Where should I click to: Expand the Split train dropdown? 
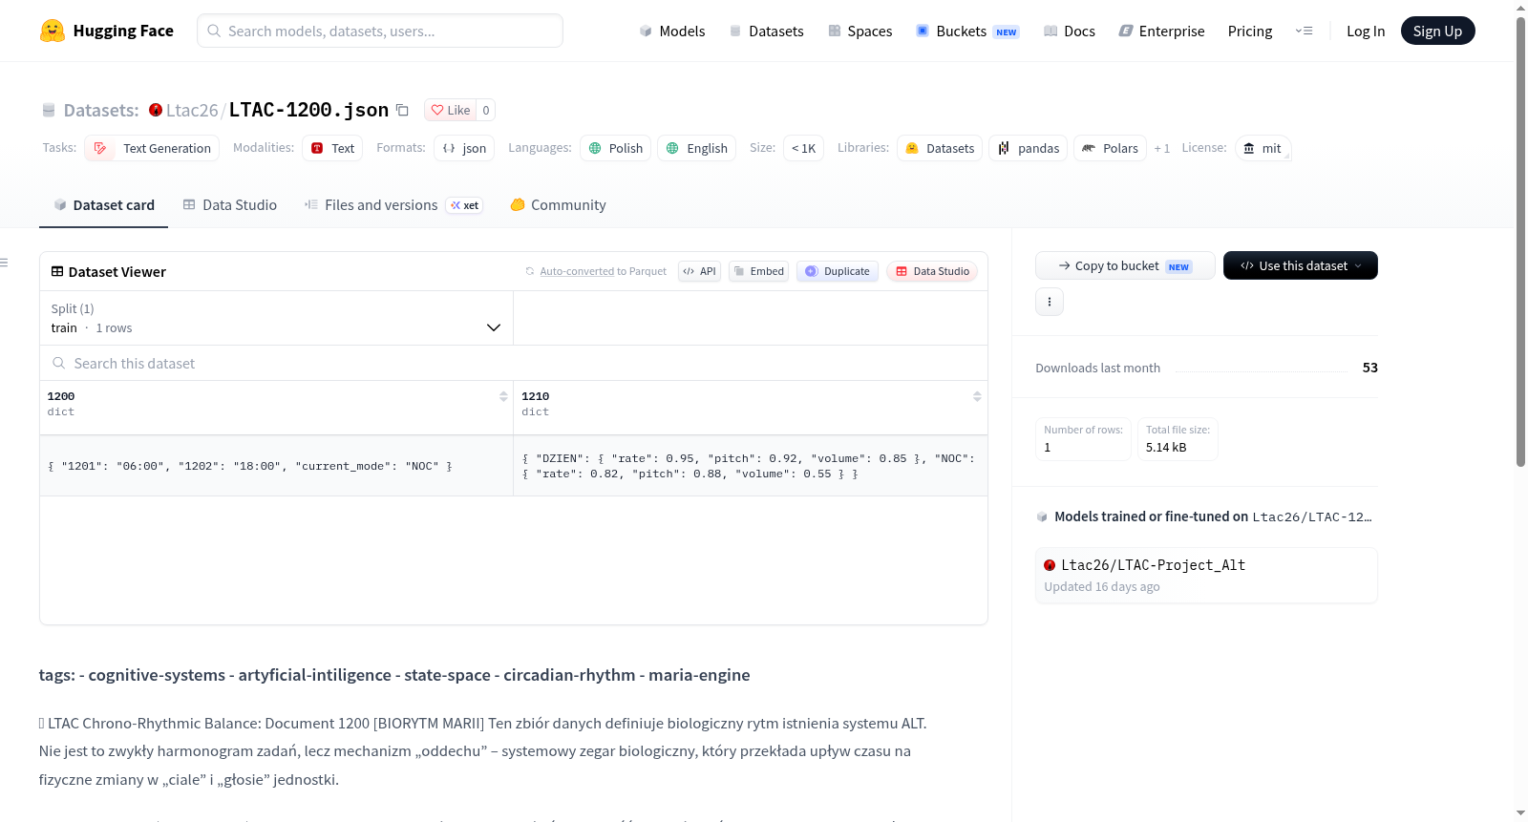click(276, 318)
